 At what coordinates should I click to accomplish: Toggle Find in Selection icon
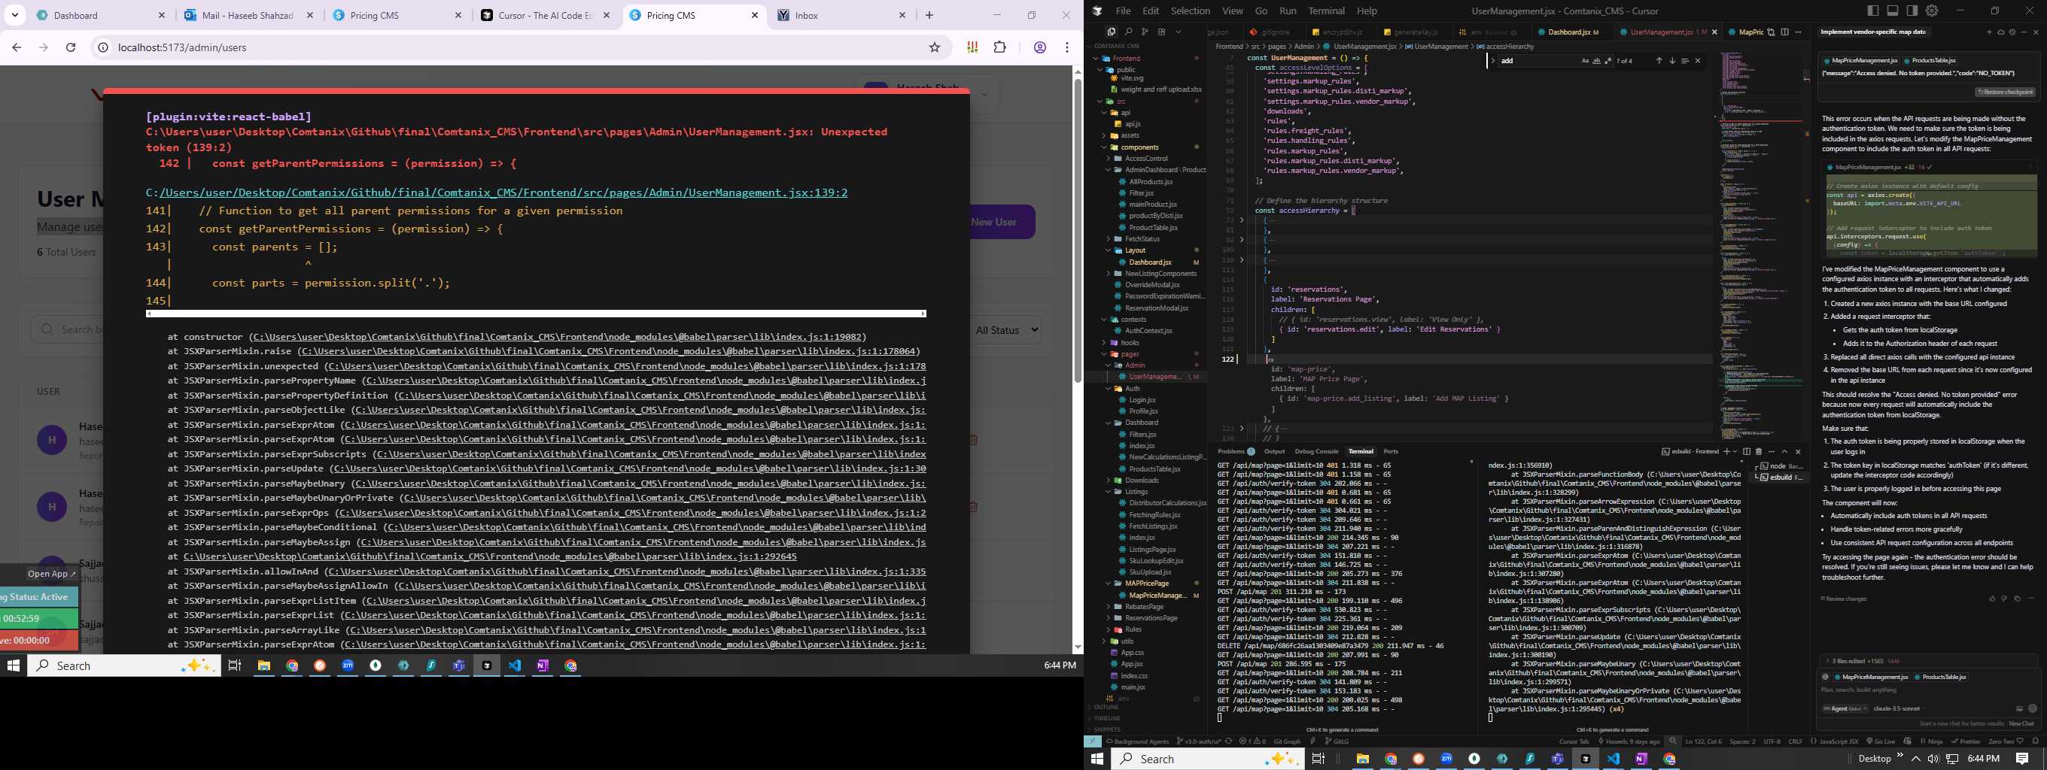[x=1686, y=60]
